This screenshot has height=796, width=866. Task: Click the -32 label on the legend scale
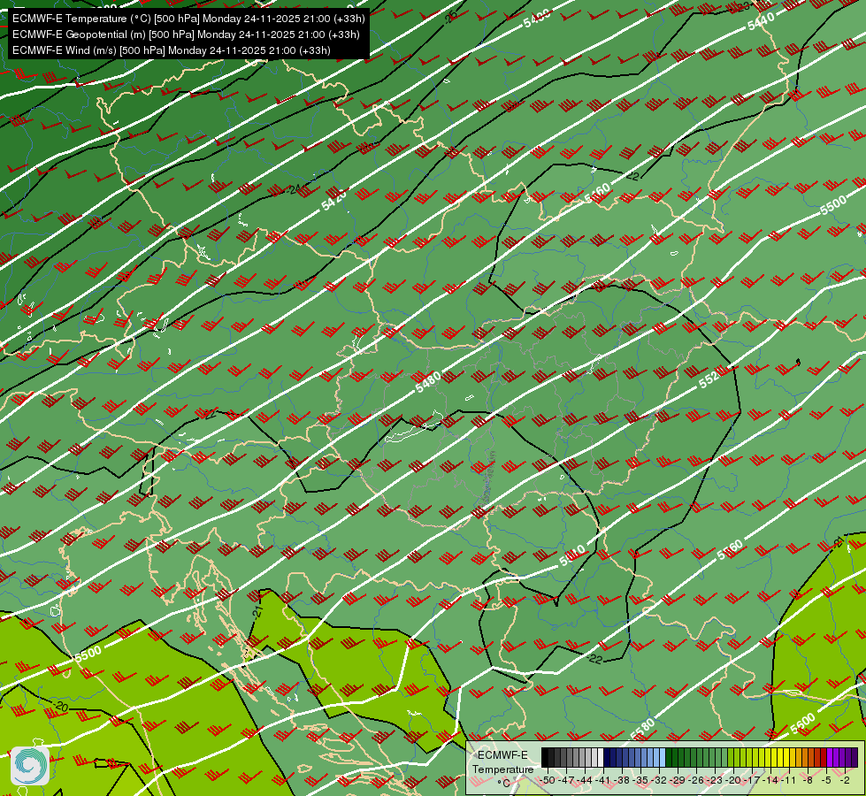659,780
